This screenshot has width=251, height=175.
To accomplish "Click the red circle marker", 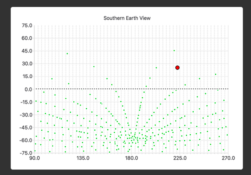I will click(177, 68).
